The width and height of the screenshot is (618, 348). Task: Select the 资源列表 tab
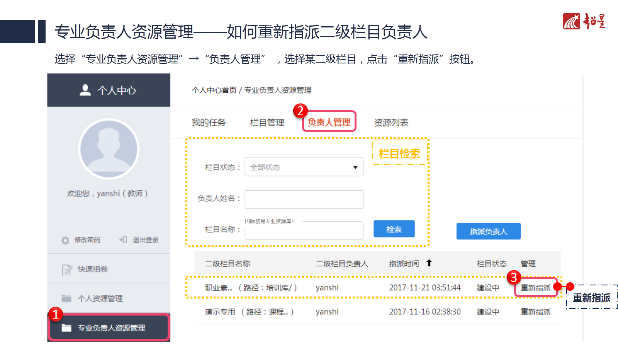(x=391, y=123)
